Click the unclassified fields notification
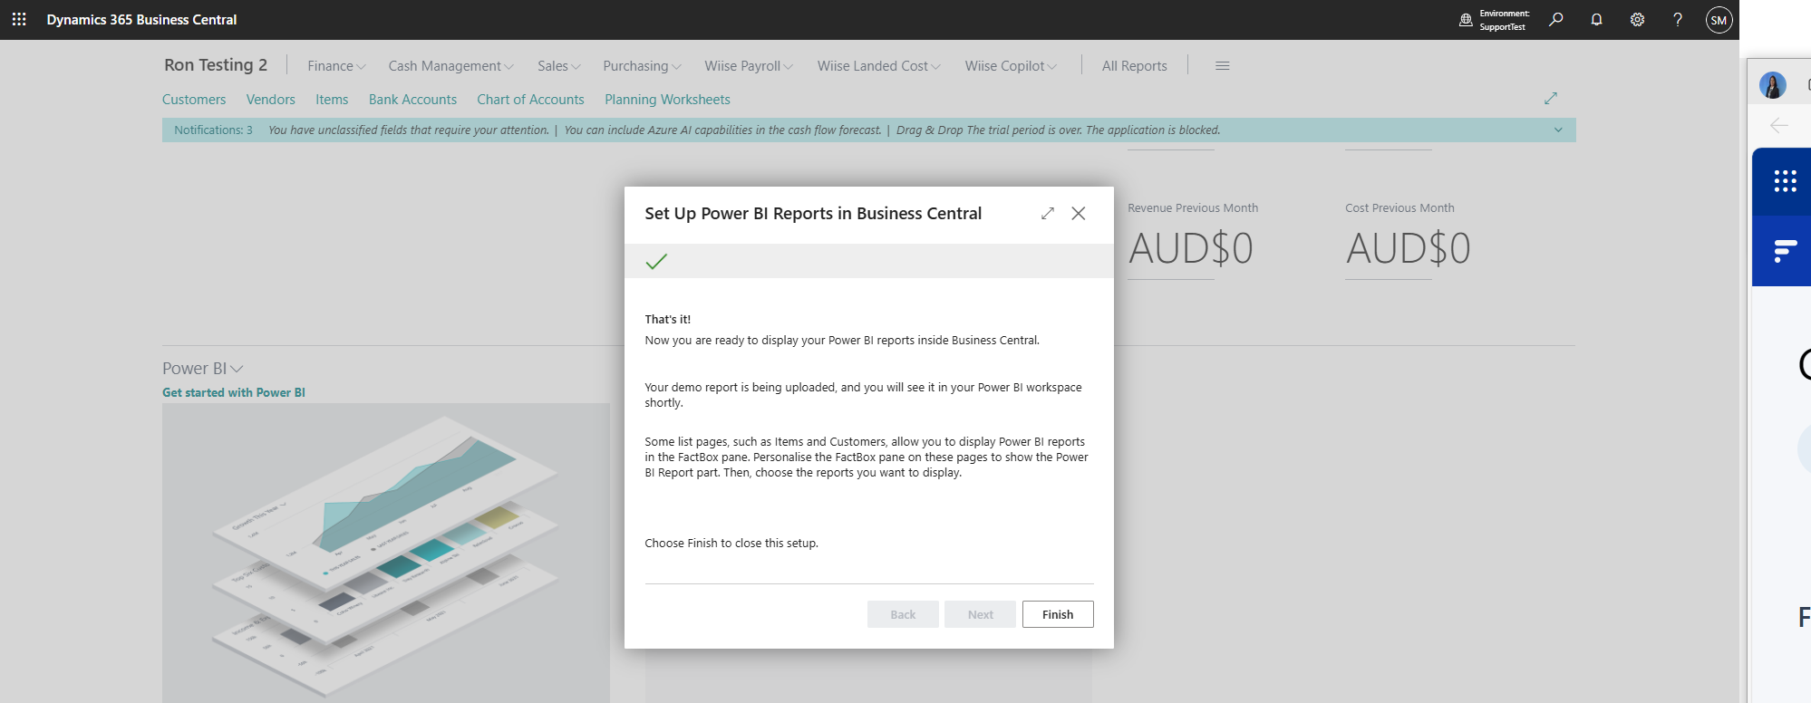 click(x=409, y=130)
